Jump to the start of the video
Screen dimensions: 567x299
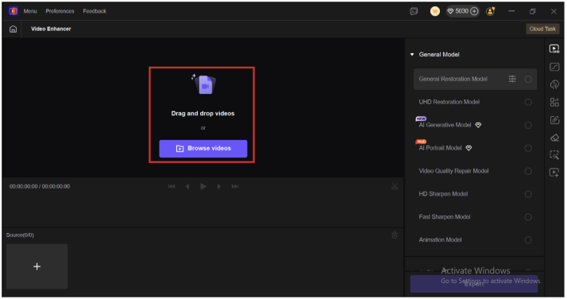(x=172, y=186)
